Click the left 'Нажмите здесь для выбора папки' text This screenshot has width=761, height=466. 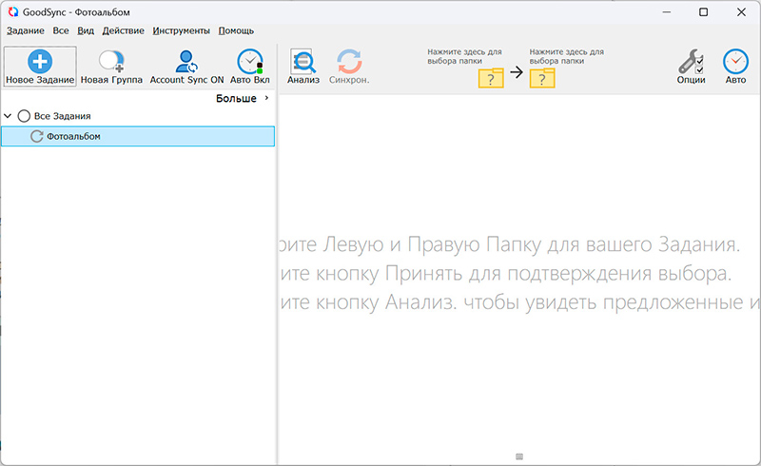pyautogui.click(x=464, y=56)
